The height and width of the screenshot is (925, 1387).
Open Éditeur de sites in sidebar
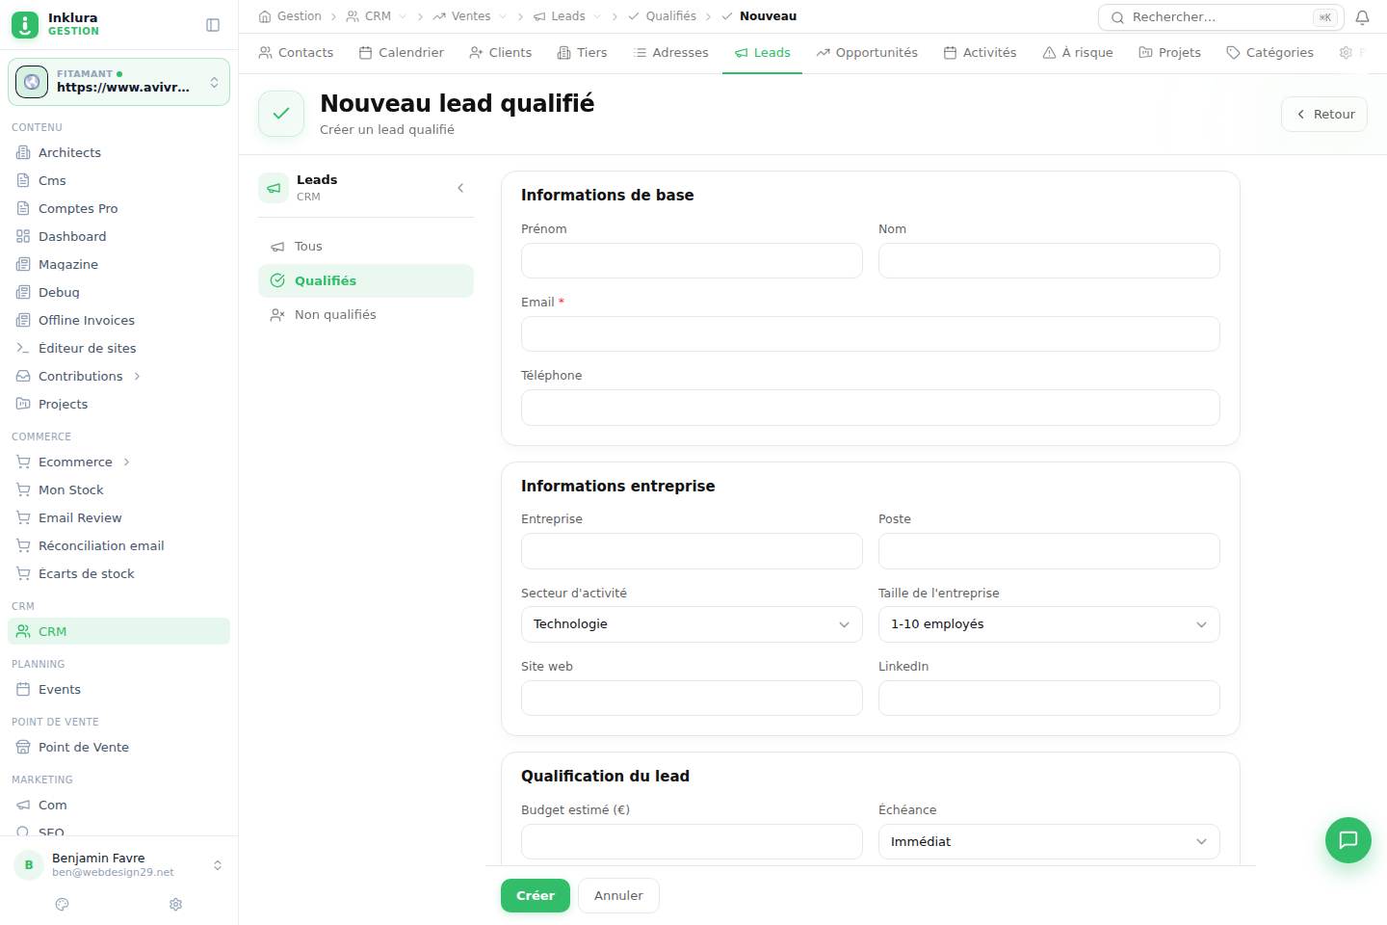pos(119,348)
